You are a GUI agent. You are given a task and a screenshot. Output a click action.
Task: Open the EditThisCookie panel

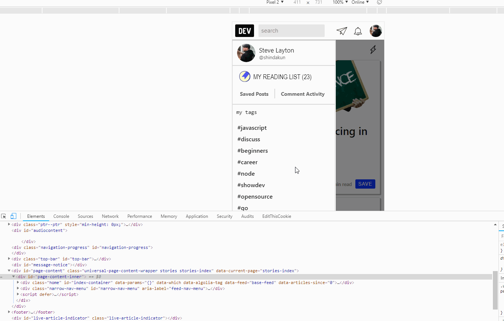pos(277,216)
